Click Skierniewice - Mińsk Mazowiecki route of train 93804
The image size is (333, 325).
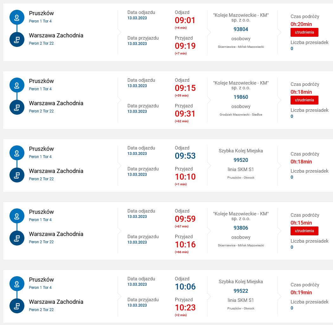pyautogui.click(x=241, y=47)
